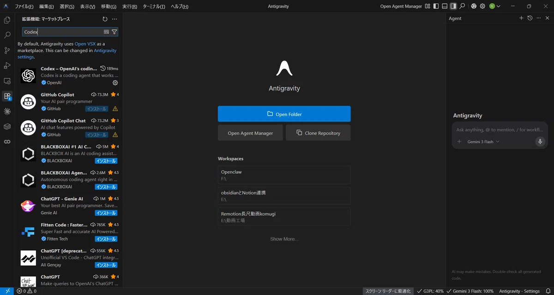Viewport: 554px width, 295px height.
Task: Install the Fitten Code extension
Action: point(106,239)
